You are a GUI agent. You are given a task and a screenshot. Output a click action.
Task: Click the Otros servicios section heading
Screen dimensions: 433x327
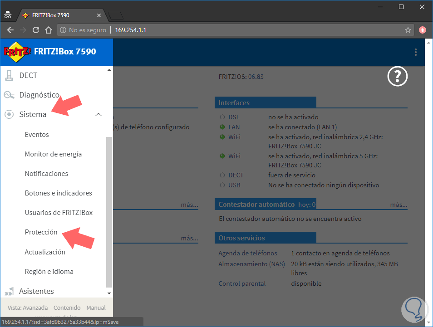click(241, 238)
